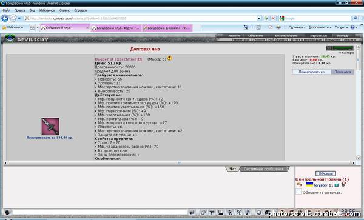Viewport: 364px width, 220px height.
Task: Click the chat send arrow icon
Action: [x=192, y=212]
